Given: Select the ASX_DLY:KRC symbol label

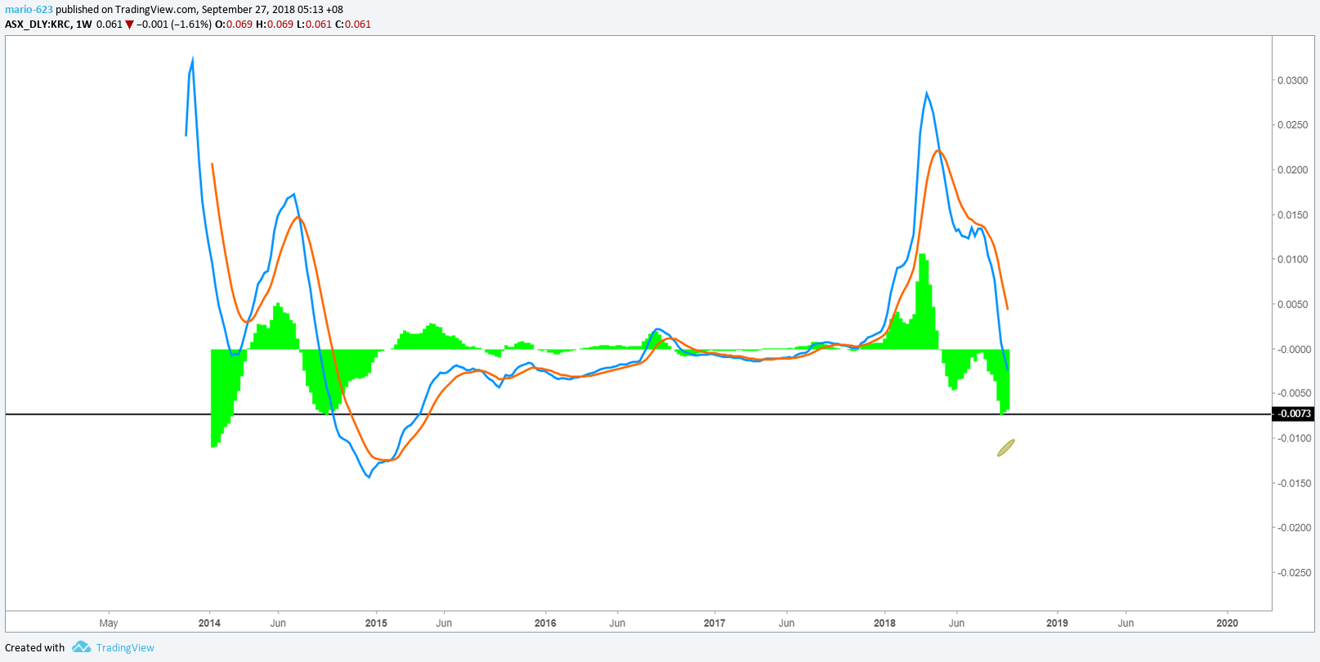Looking at the screenshot, I should (38, 25).
